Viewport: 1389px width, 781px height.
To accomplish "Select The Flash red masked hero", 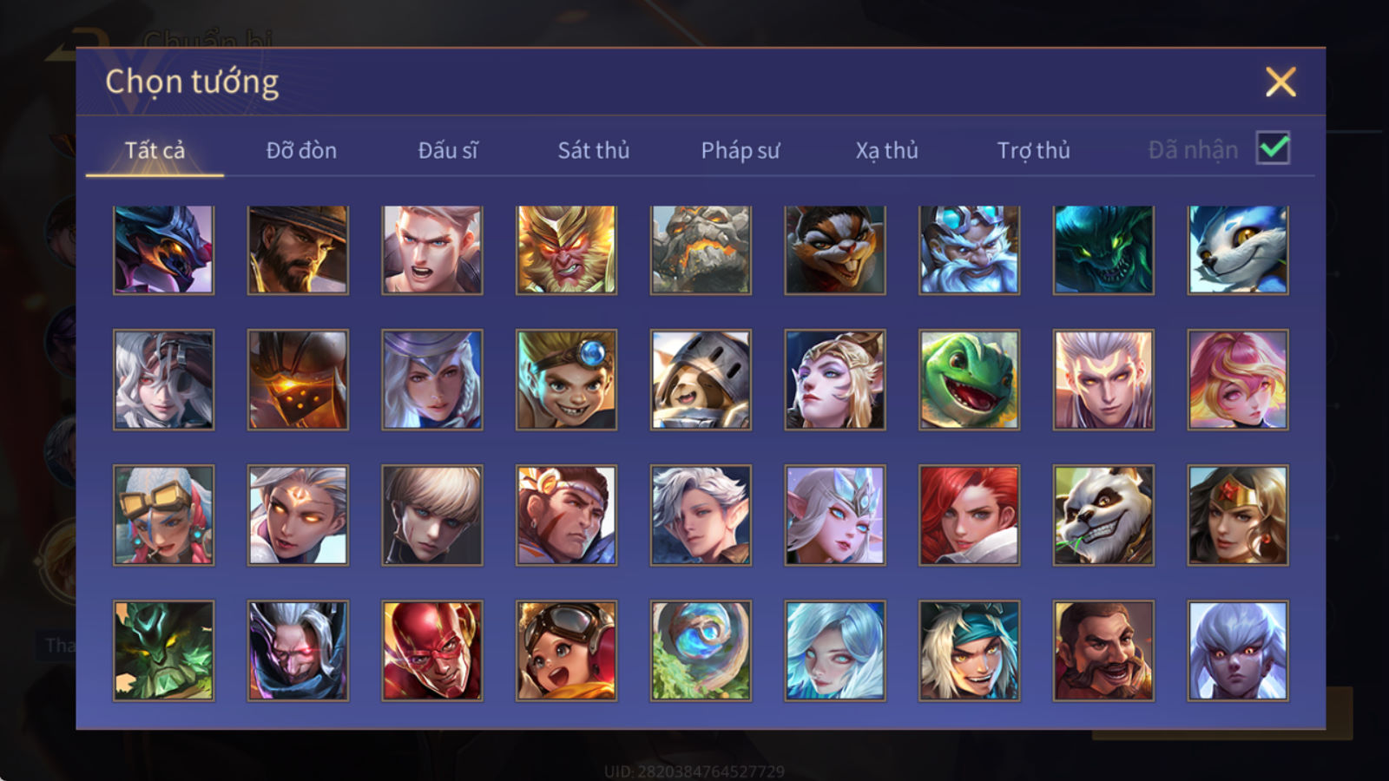I will [432, 650].
